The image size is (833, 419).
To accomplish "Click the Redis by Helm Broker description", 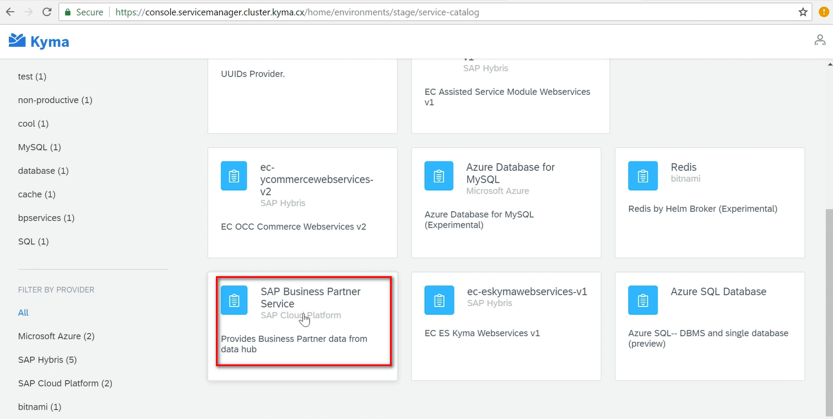I will coord(703,209).
